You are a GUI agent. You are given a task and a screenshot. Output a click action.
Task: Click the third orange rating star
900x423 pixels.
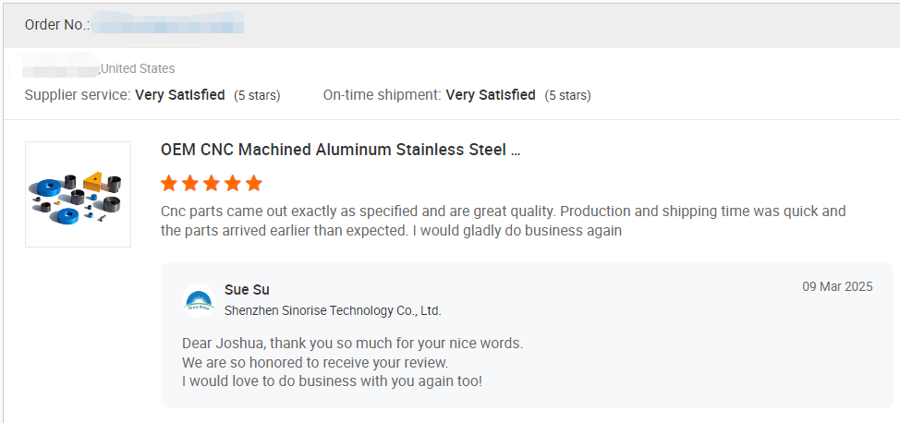point(212,183)
